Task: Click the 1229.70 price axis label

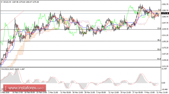Action: [x=165, y=29]
